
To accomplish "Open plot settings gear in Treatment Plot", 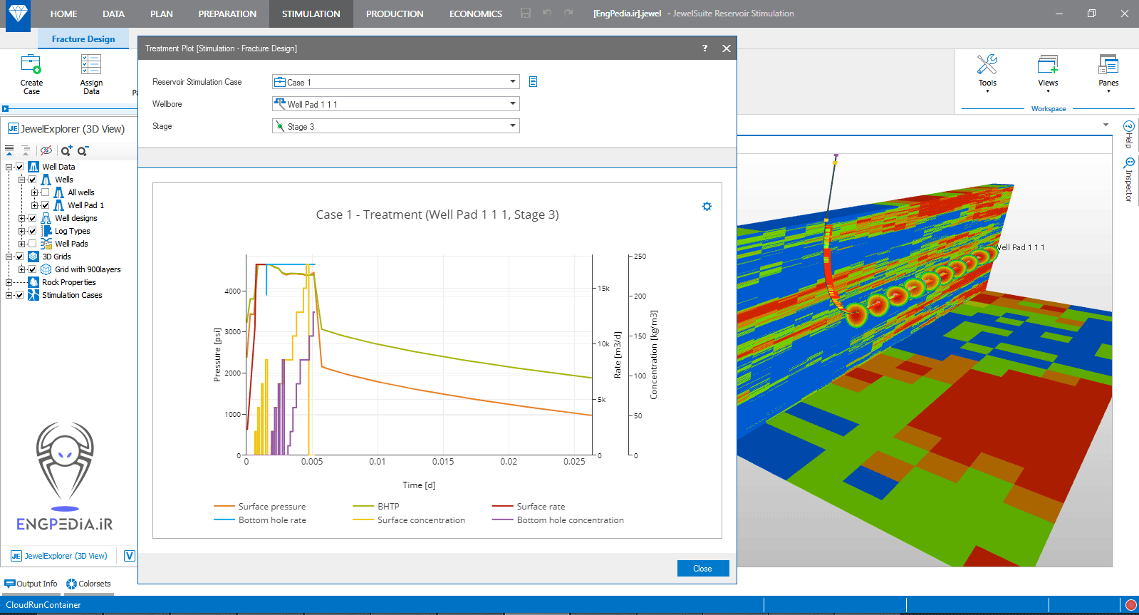I will [707, 207].
